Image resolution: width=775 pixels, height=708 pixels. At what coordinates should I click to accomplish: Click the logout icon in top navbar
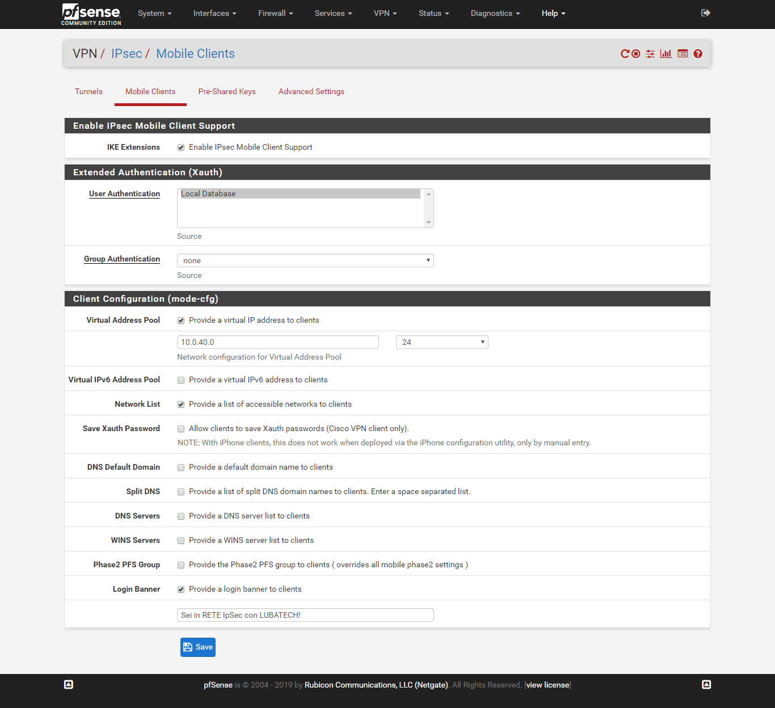[706, 12]
